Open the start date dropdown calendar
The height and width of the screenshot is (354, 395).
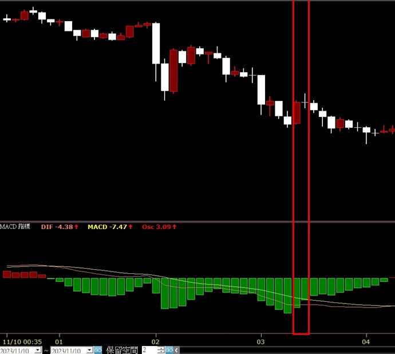click(x=38, y=350)
